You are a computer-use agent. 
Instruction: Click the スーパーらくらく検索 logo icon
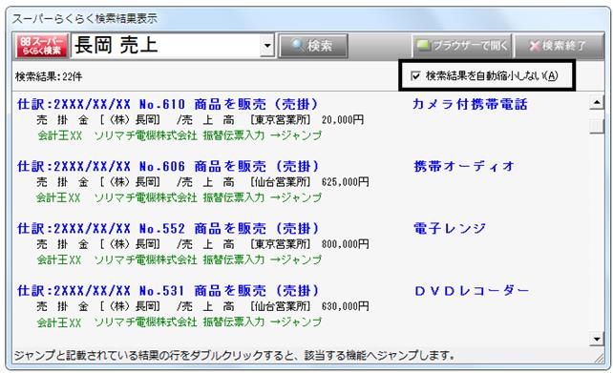pos(41,46)
